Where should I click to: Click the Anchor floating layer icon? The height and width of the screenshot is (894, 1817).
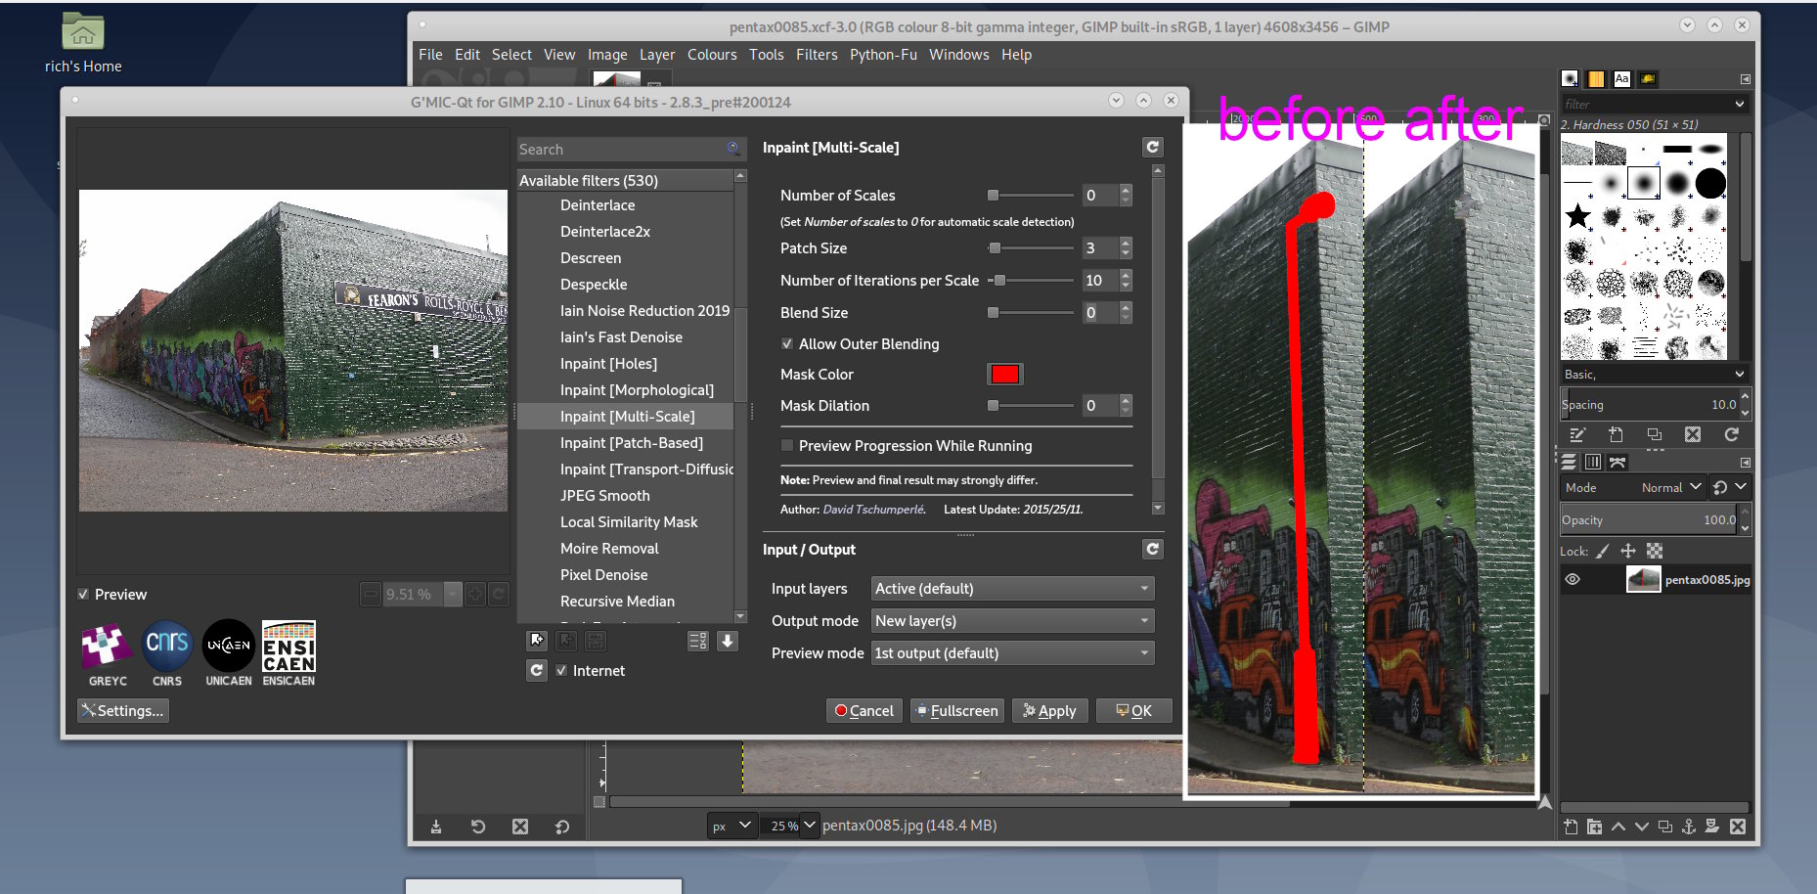(x=1689, y=827)
